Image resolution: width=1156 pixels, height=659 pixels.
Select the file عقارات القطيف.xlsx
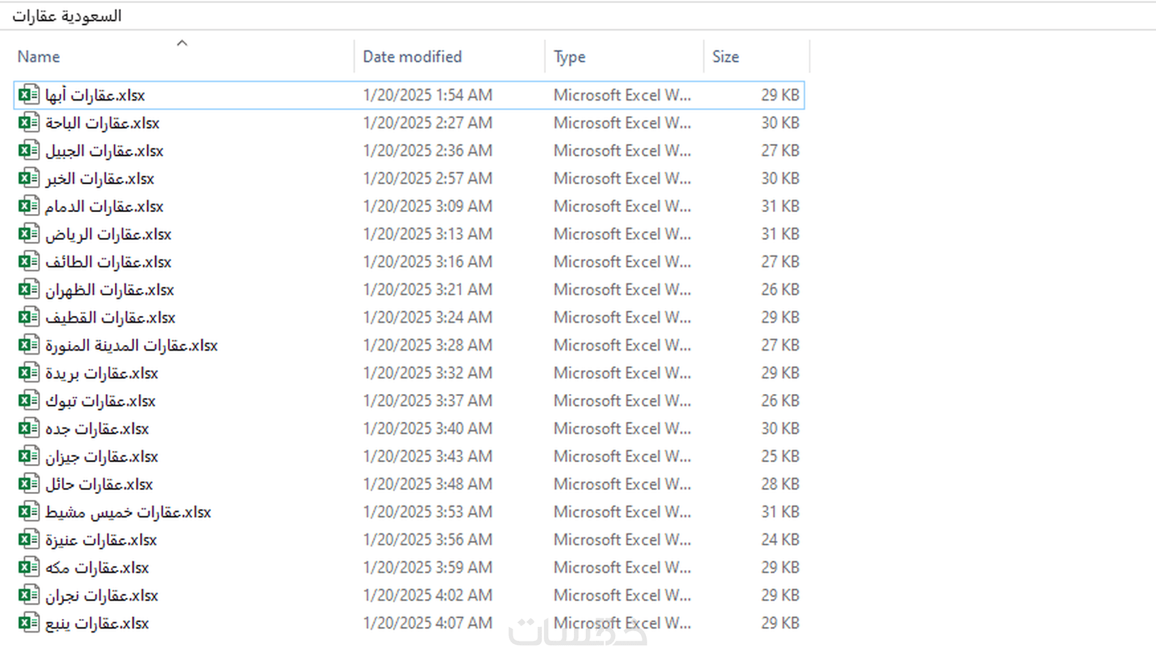click(x=110, y=318)
